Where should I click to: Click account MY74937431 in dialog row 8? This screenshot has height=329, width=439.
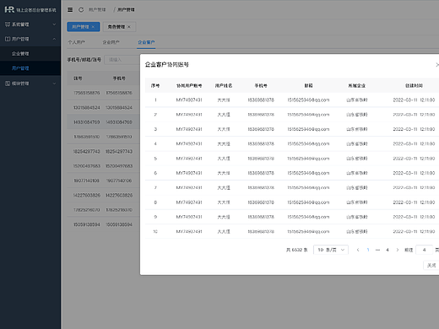tap(189, 202)
